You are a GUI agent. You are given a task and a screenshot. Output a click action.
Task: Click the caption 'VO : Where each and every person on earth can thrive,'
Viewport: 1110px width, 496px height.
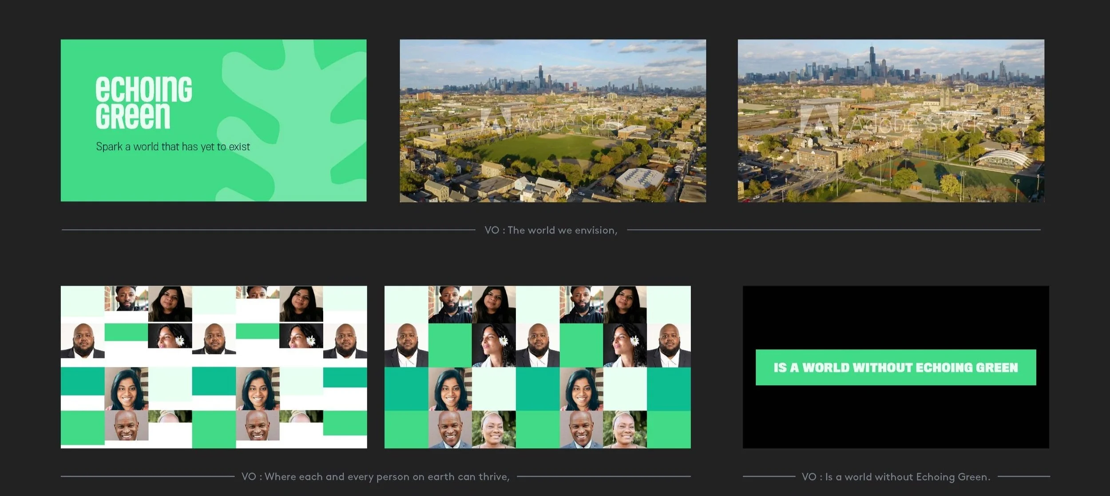pyautogui.click(x=376, y=477)
